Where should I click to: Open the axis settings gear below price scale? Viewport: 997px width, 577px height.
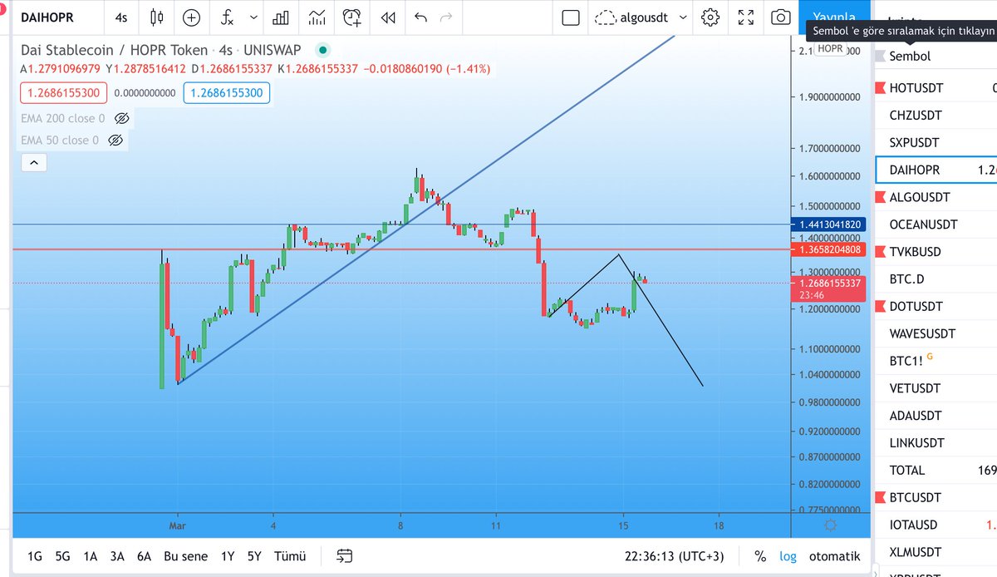tap(829, 525)
